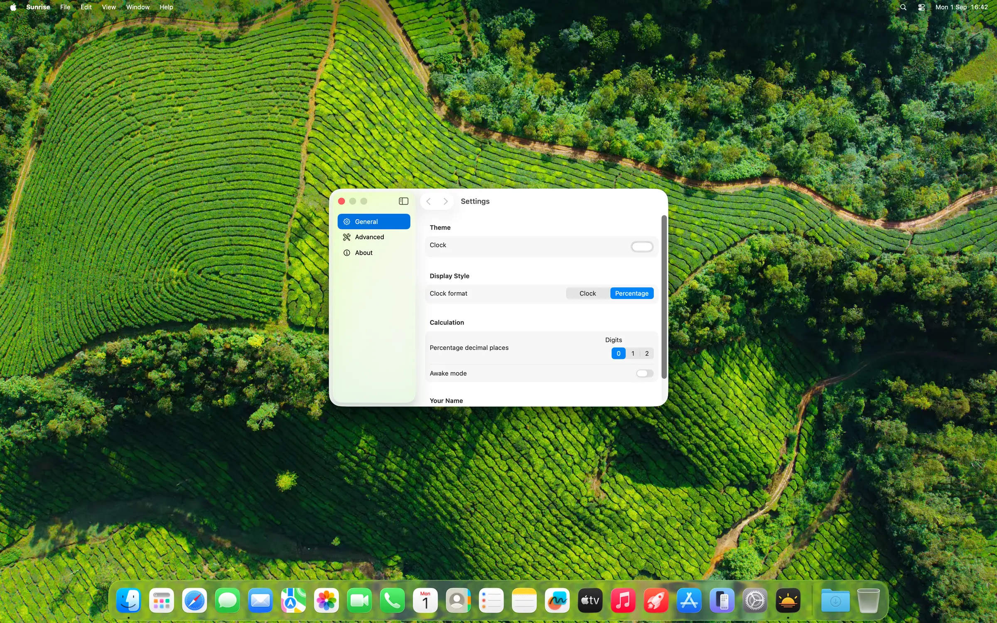This screenshot has width=997, height=623.
Task: Open Contacts from the Dock
Action: 458,600
